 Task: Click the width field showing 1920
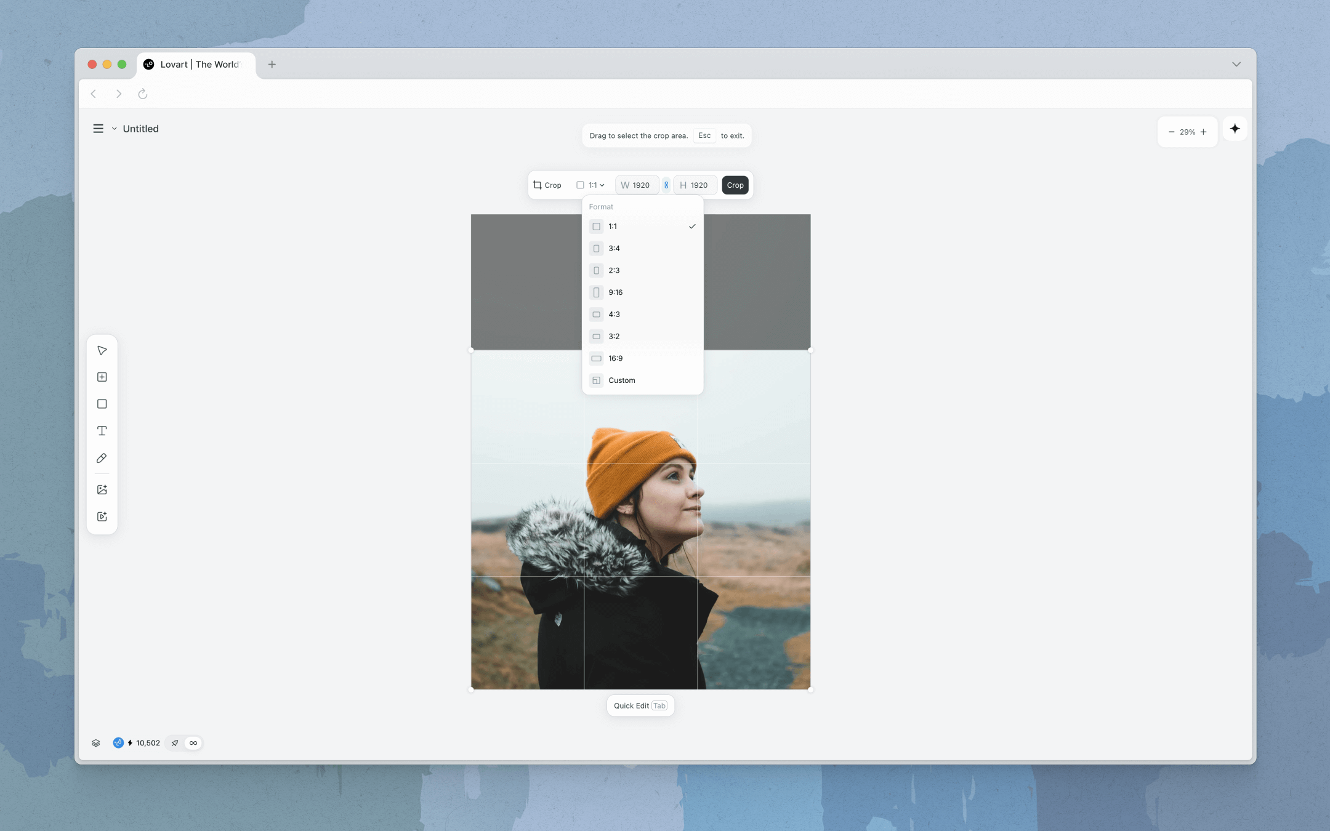pos(637,185)
